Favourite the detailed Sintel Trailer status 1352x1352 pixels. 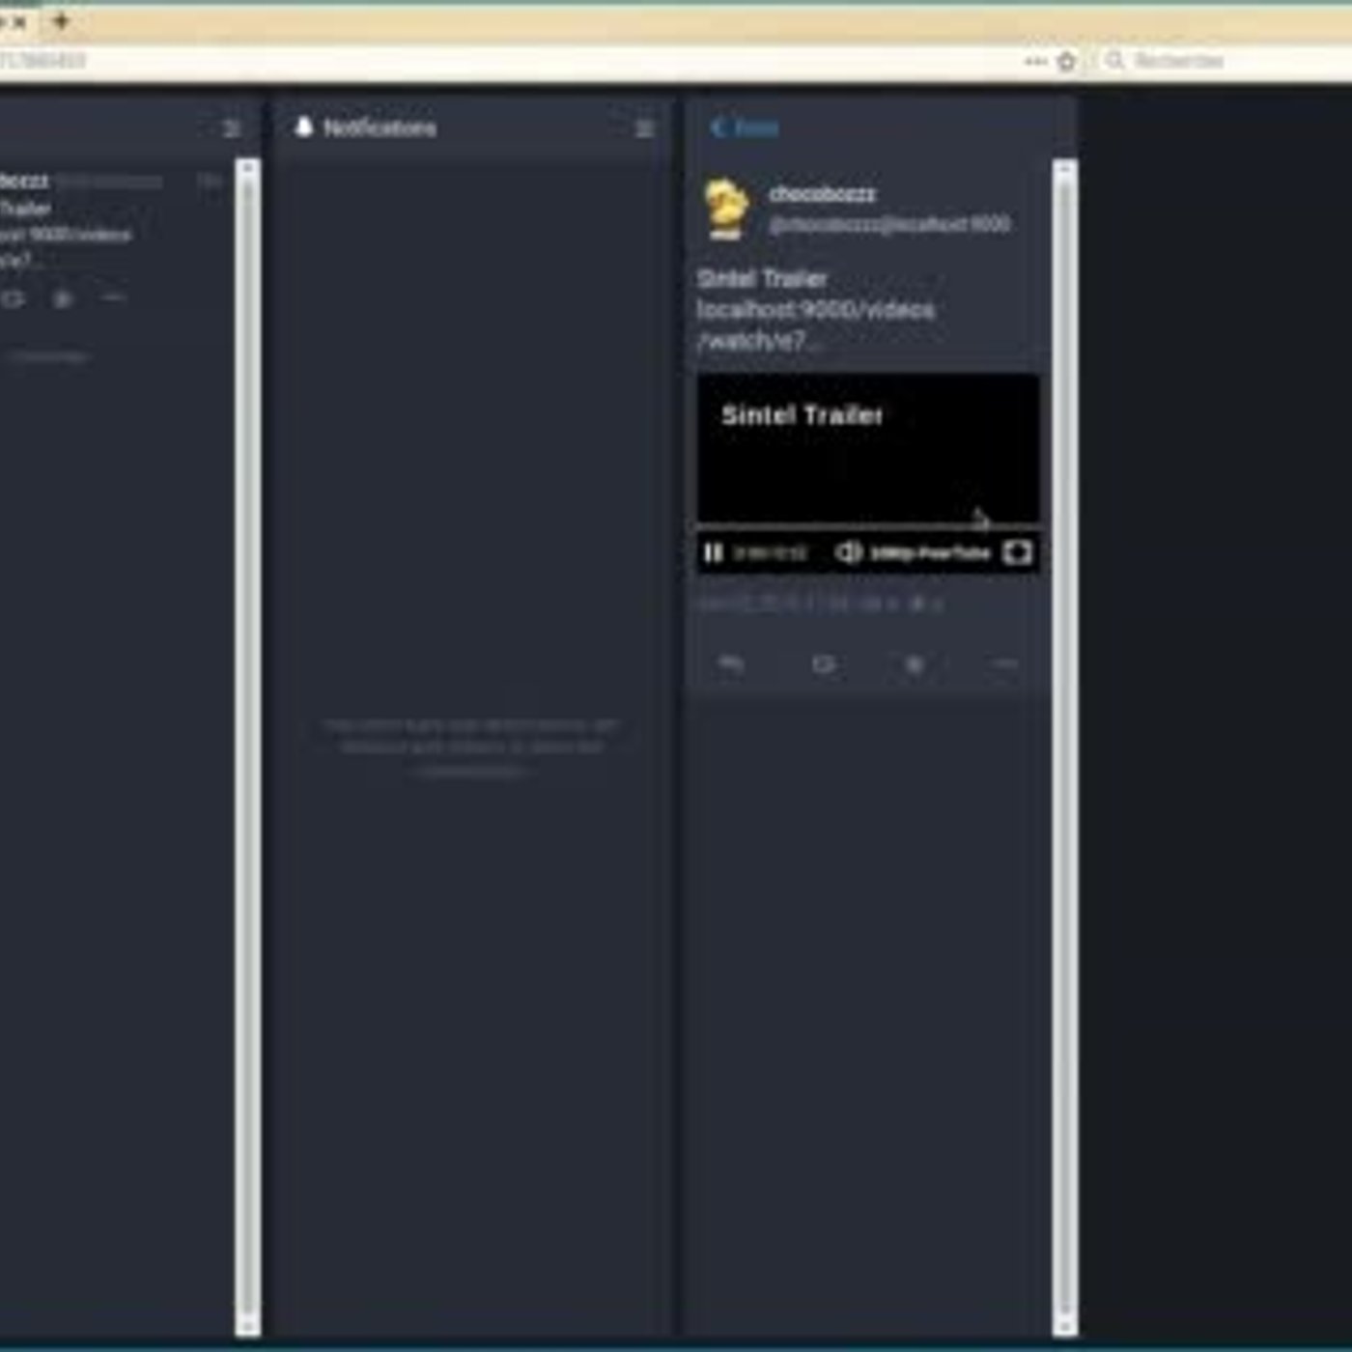914,664
